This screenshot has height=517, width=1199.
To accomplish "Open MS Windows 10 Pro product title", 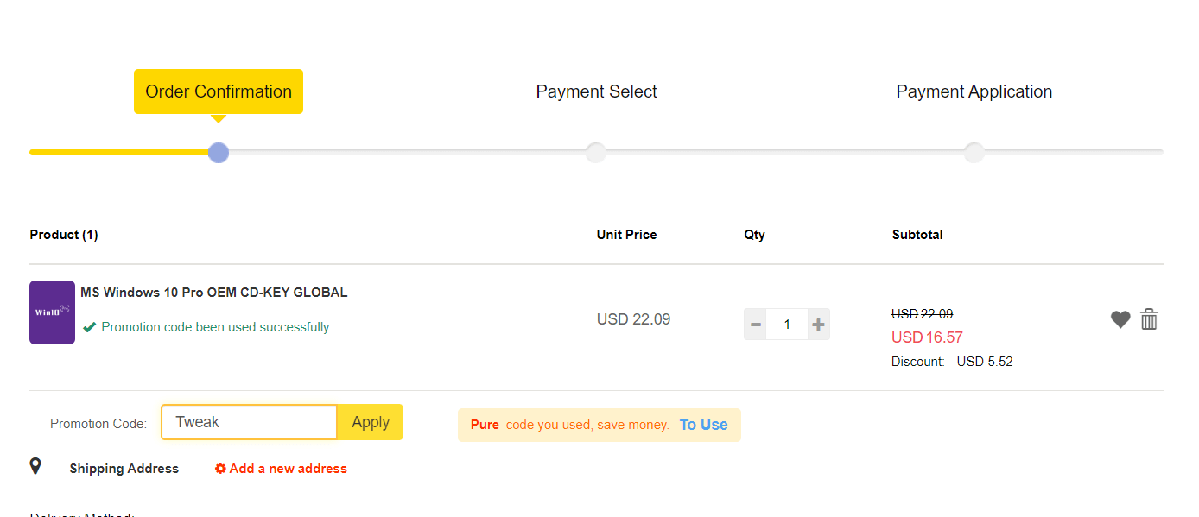I will click(x=214, y=293).
